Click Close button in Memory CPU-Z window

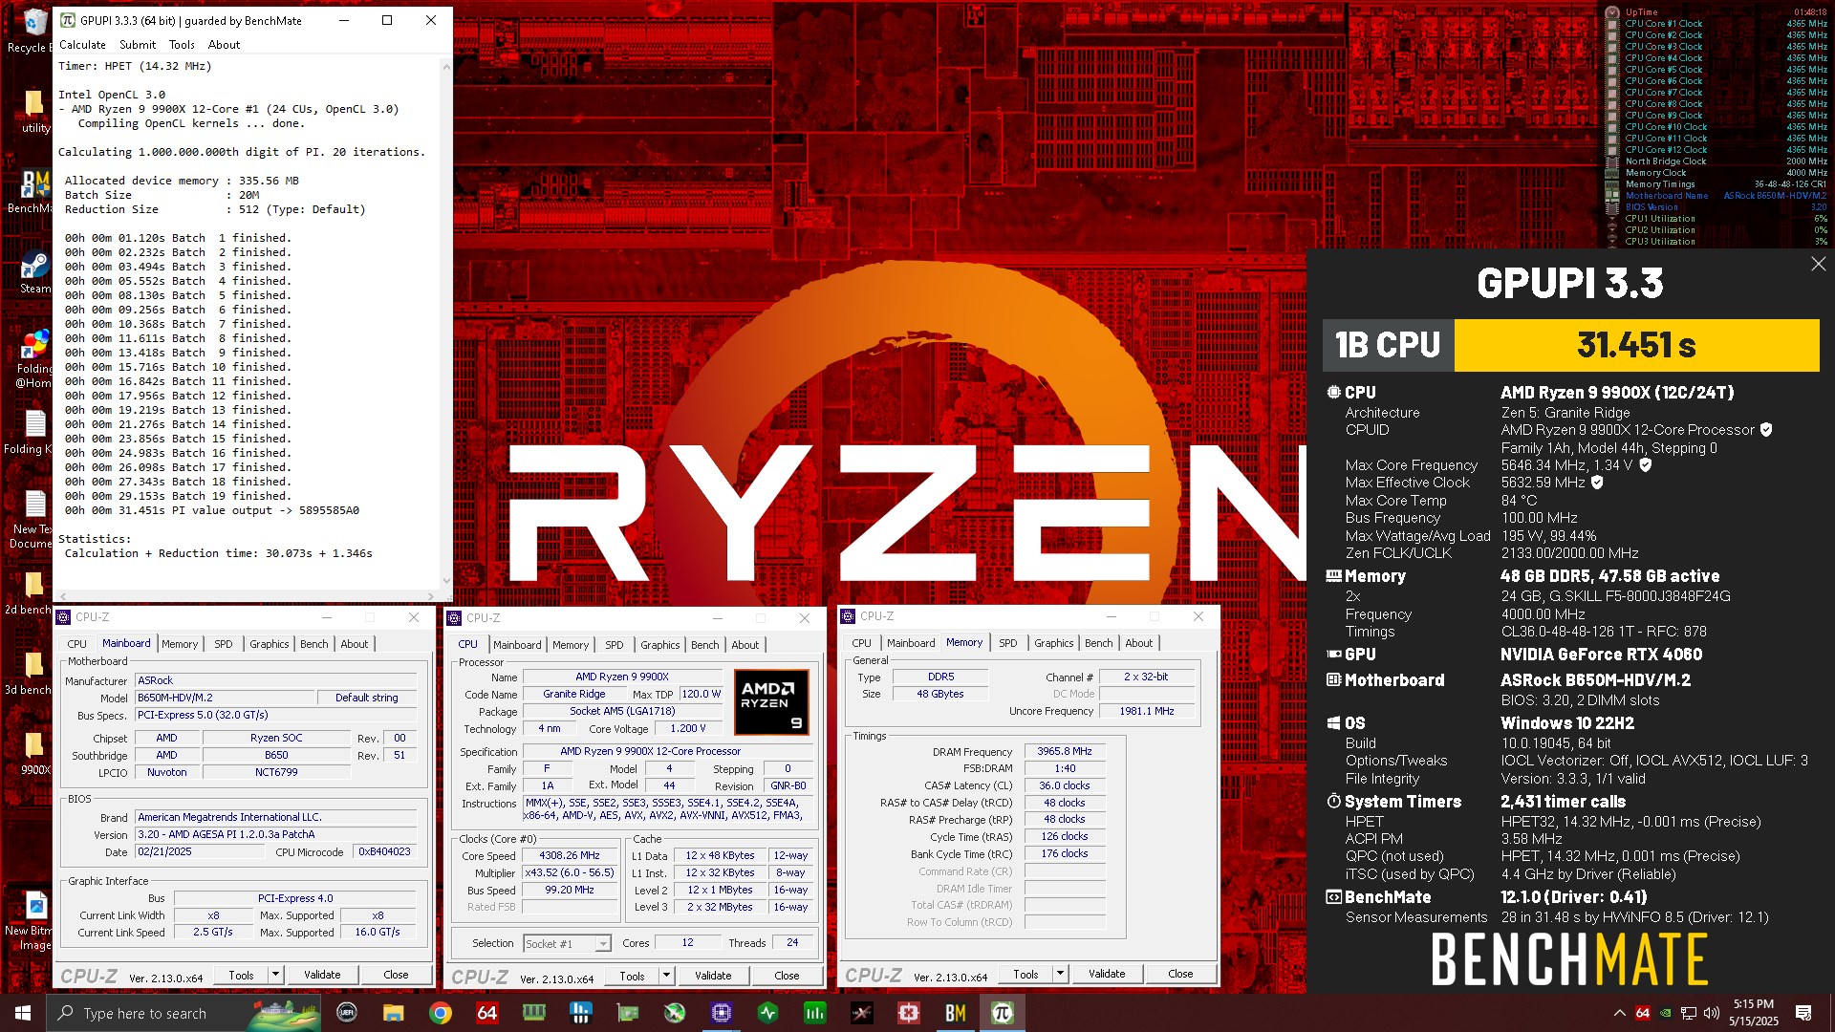(1180, 974)
